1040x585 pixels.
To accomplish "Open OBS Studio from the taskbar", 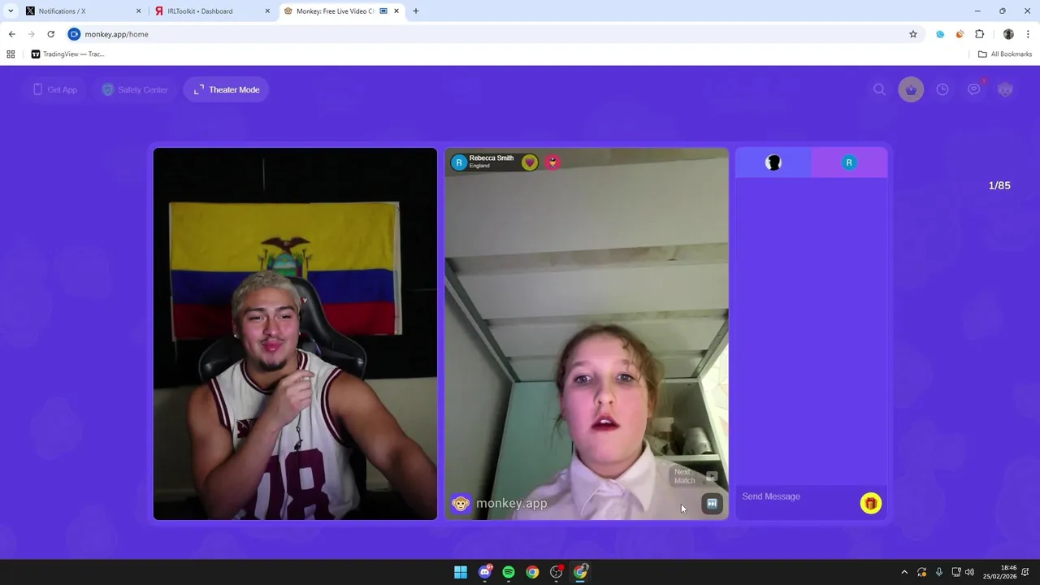I will point(557,572).
